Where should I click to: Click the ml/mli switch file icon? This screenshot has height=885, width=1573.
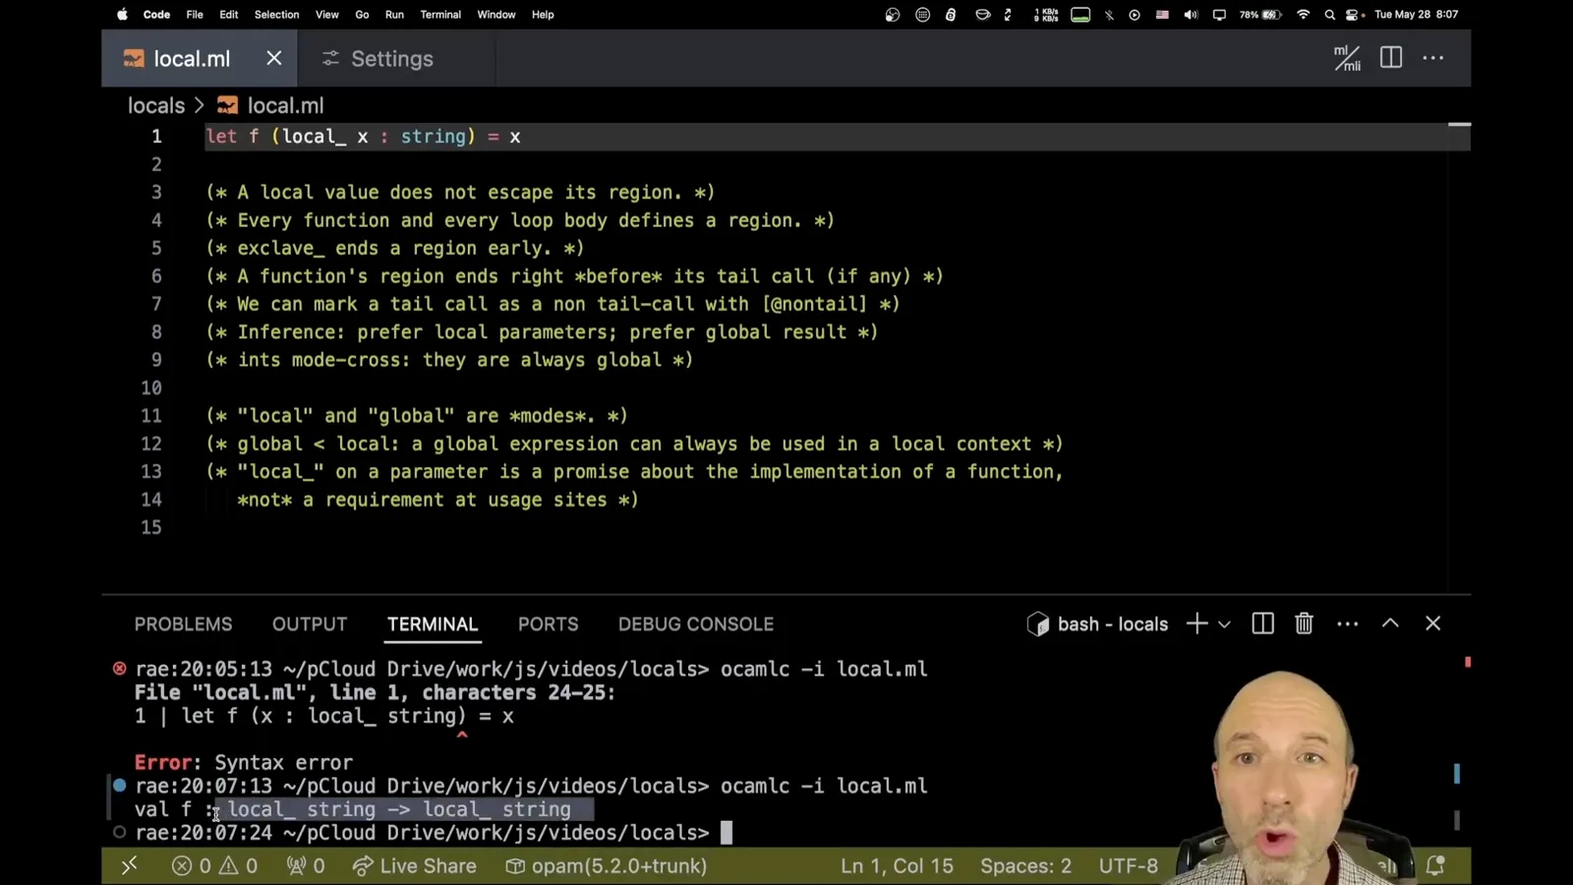coord(1347,58)
